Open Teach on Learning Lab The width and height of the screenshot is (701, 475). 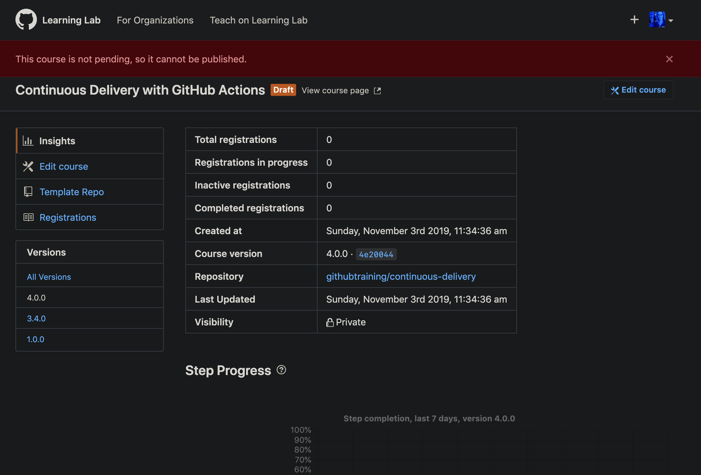259,20
